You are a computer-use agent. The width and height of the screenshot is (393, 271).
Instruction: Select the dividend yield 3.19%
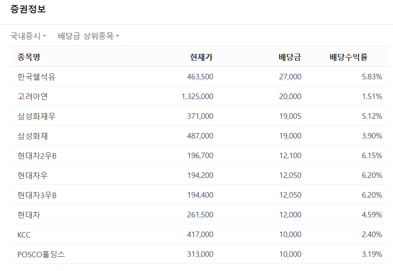tap(372, 254)
